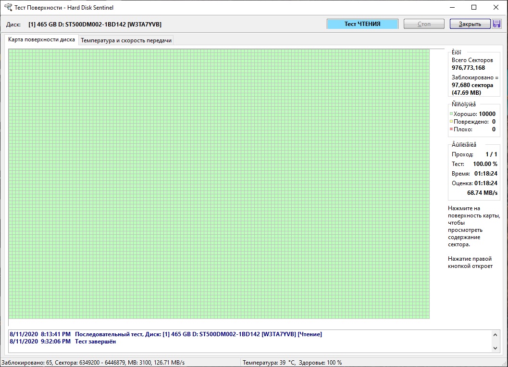Click the log scroll down arrow
The width and height of the screenshot is (508, 367).
[x=495, y=348]
